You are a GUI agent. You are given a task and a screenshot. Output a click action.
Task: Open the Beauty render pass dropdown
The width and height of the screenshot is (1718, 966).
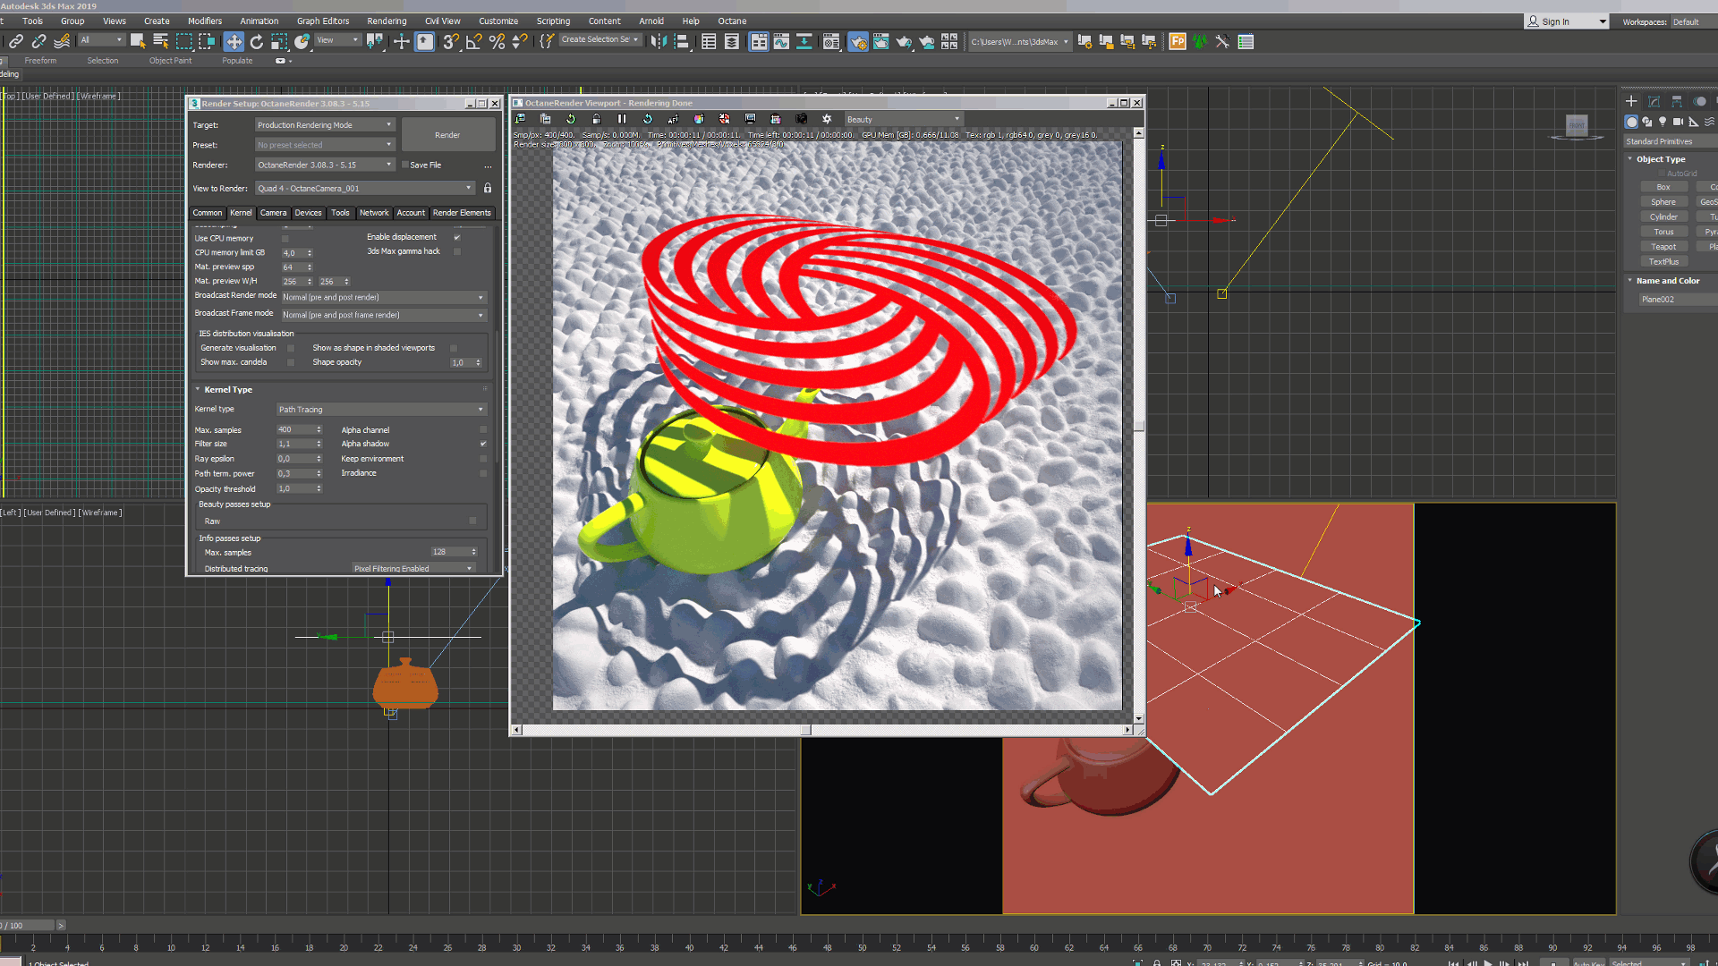point(903,119)
